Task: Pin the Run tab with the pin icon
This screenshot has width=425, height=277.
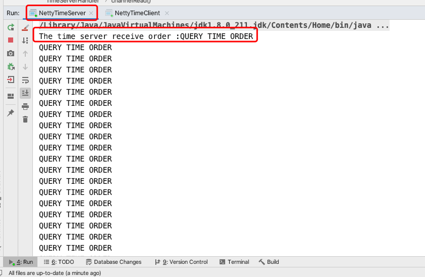Action: point(11,112)
